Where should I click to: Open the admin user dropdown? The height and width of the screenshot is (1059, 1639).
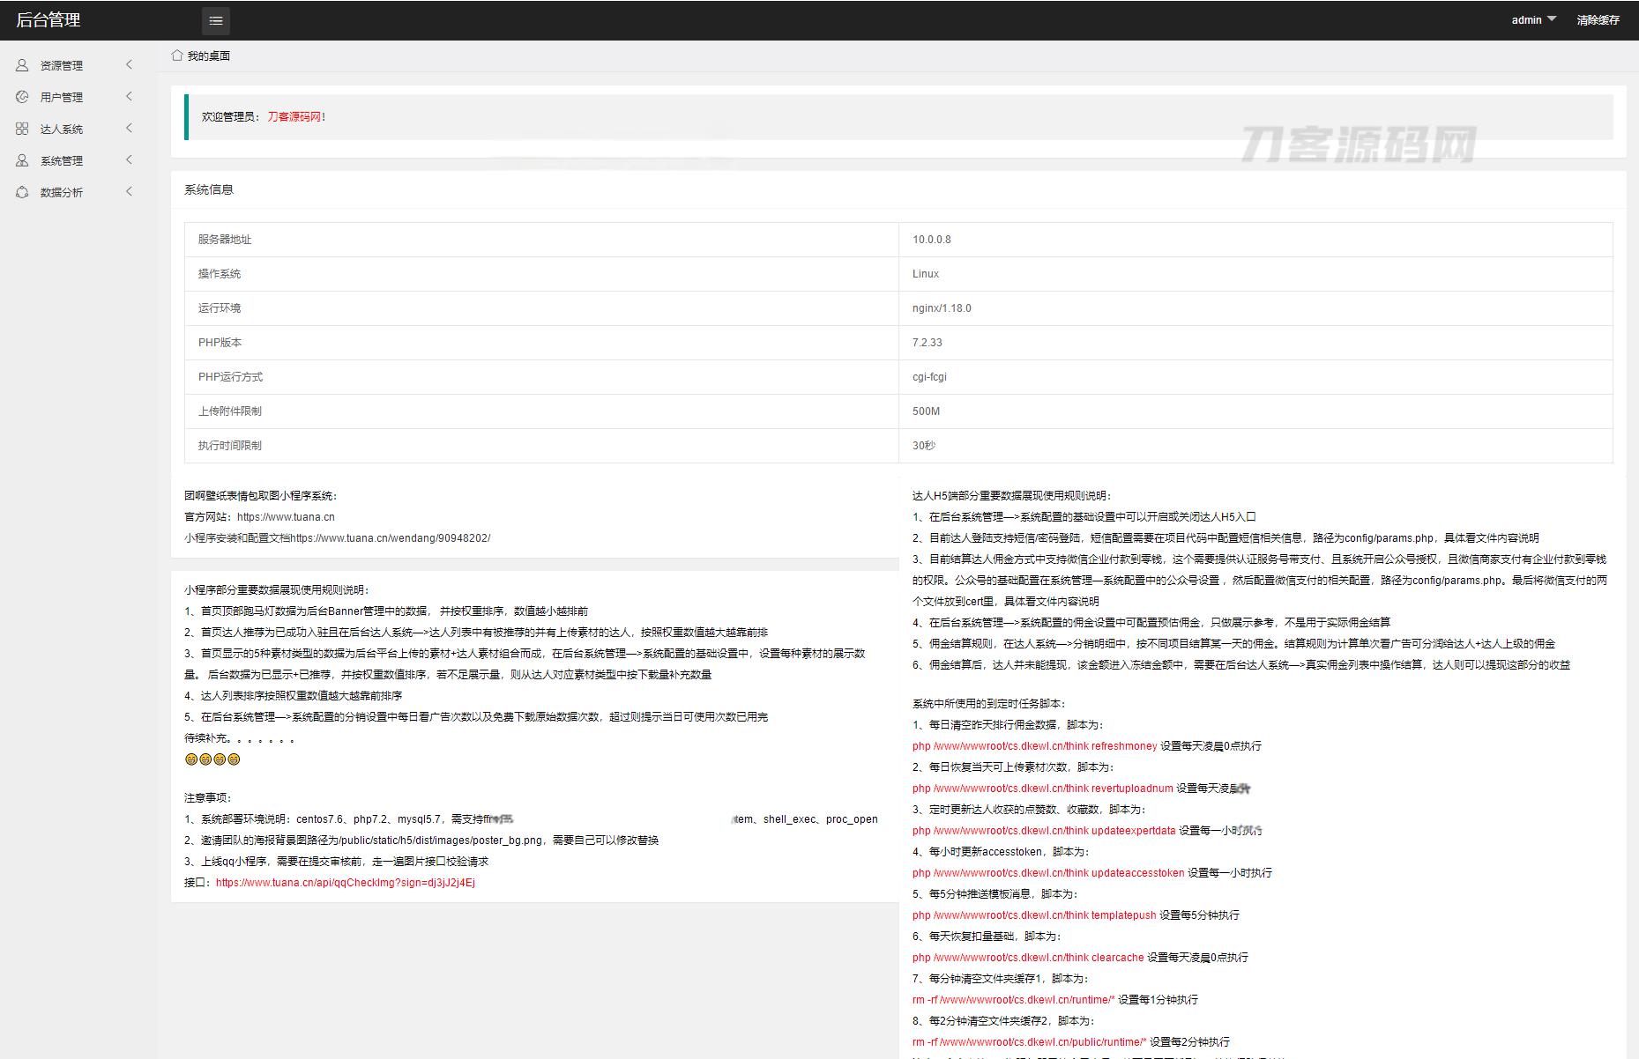coord(1534,19)
